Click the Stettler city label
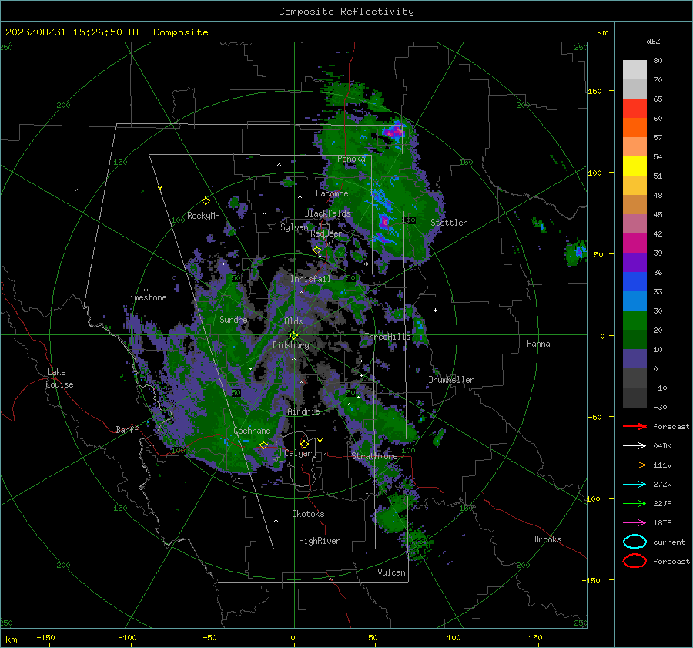Screen dimensions: 693x648 (449, 223)
